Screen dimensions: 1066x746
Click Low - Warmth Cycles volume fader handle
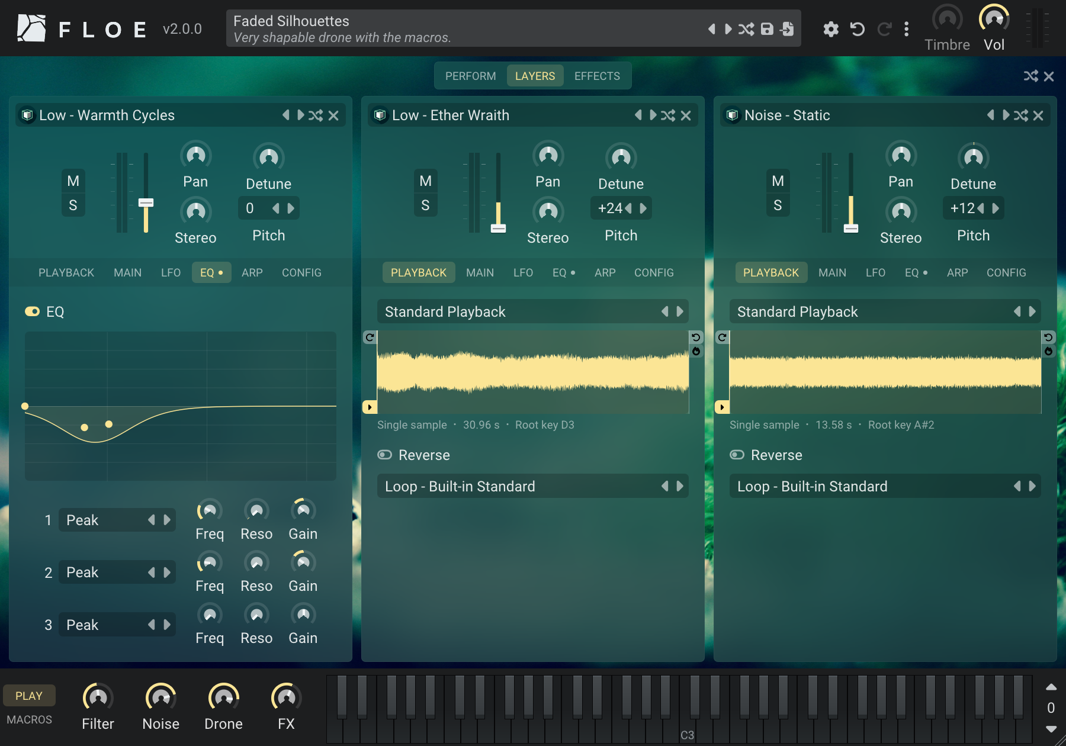tap(146, 203)
